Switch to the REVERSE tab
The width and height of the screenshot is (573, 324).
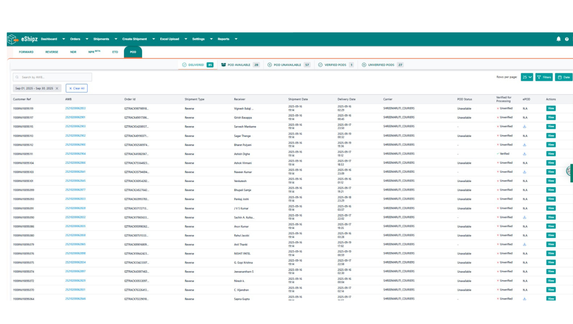(x=52, y=52)
